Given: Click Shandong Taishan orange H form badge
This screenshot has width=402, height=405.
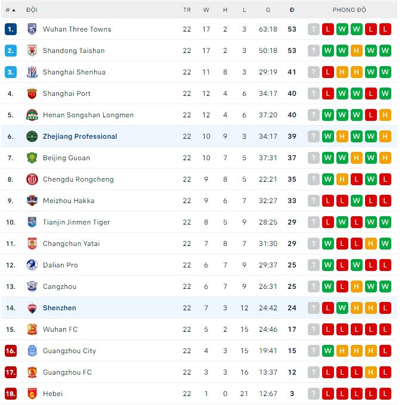Looking at the screenshot, I should click(x=357, y=51).
